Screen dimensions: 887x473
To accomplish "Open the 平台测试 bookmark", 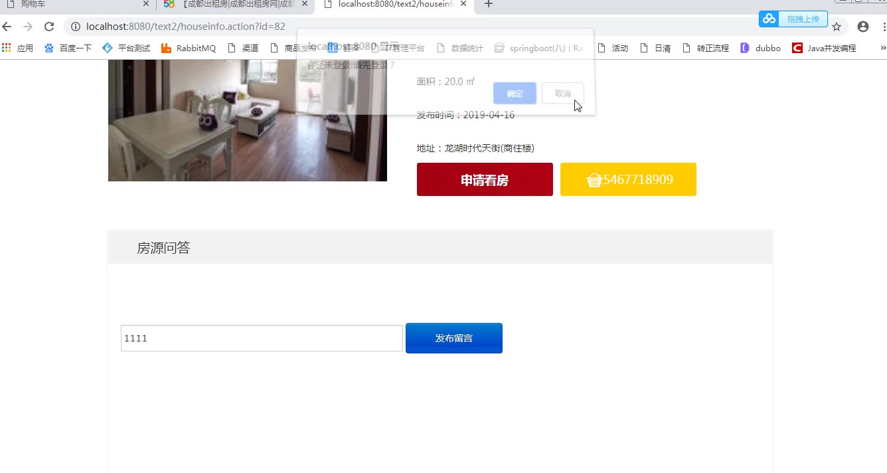I will coord(126,48).
